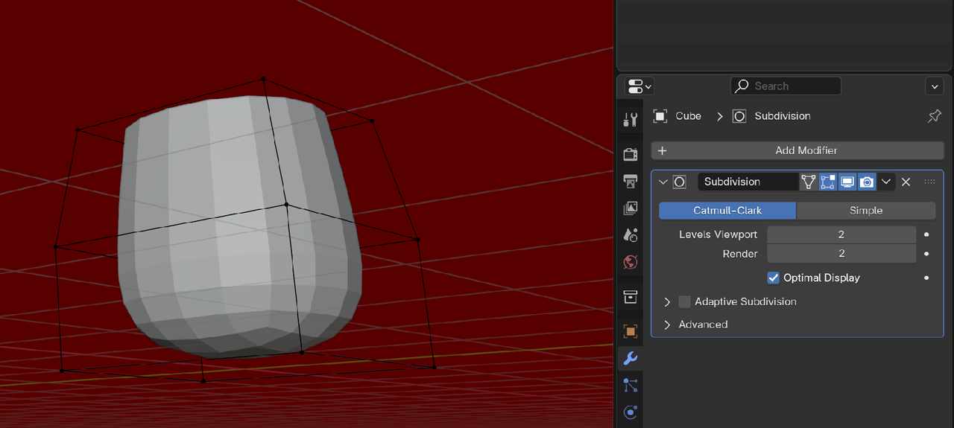Click the breadcrumb arrow between Cube and Subdivision
954x428 pixels.
(720, 116)
